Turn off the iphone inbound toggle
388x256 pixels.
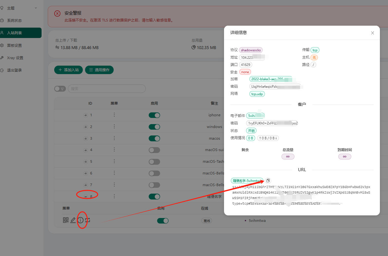(x=154, y=115)
